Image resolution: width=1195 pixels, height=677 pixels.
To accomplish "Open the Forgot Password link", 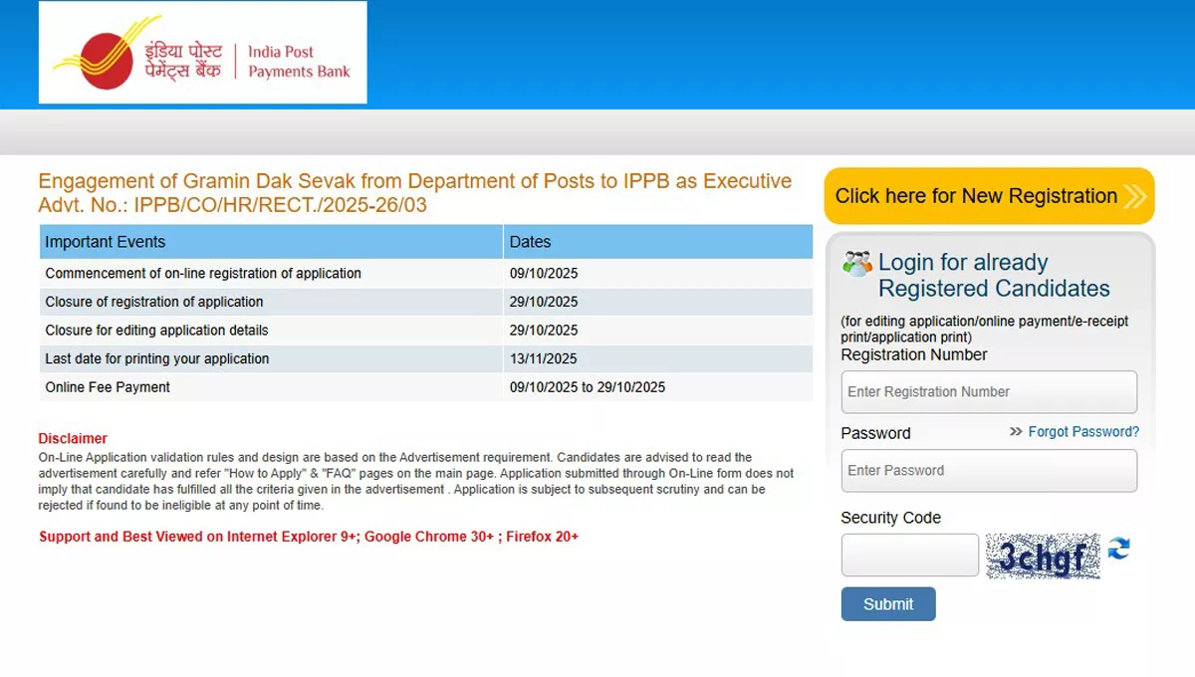I will [1083, 432].
